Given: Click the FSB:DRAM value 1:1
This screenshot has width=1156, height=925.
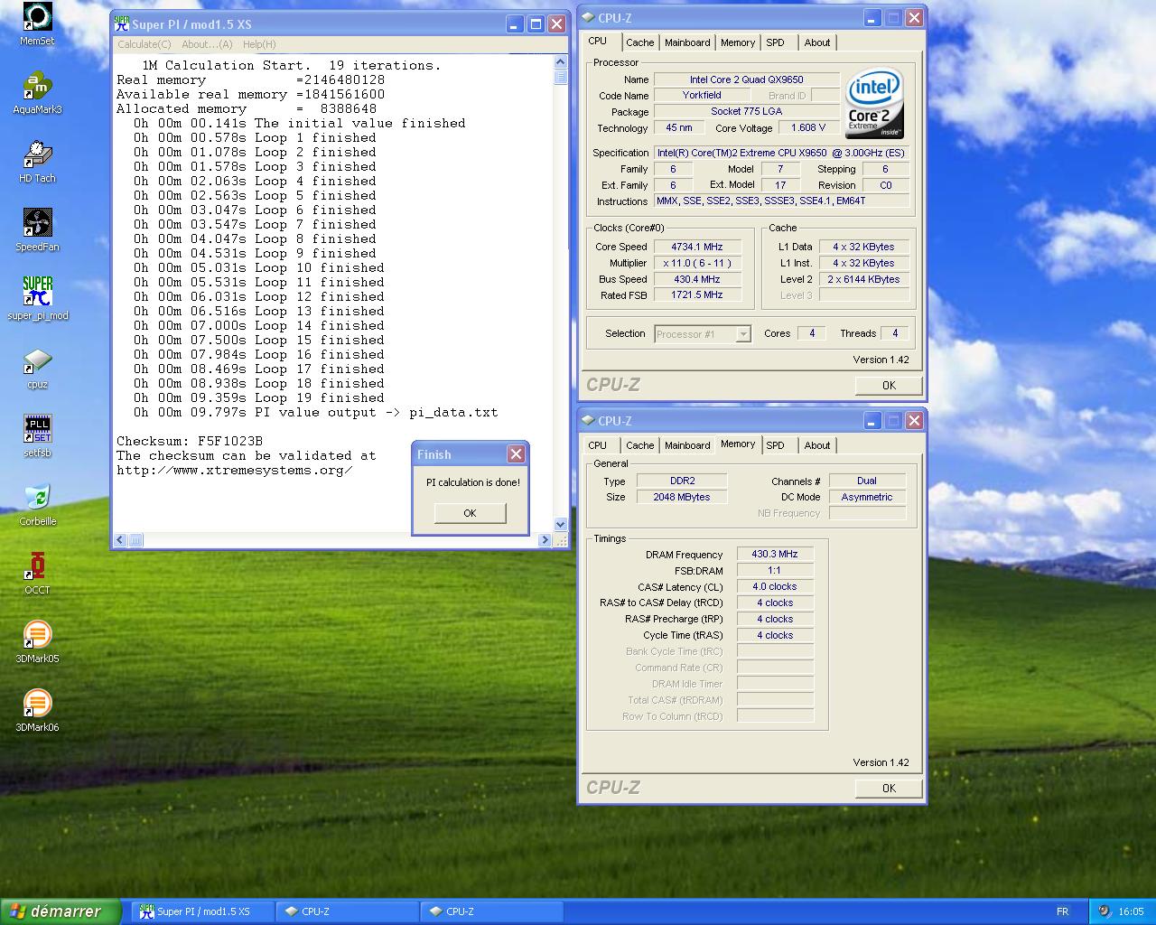Looking at the screenshot, I should coord(775,570).
